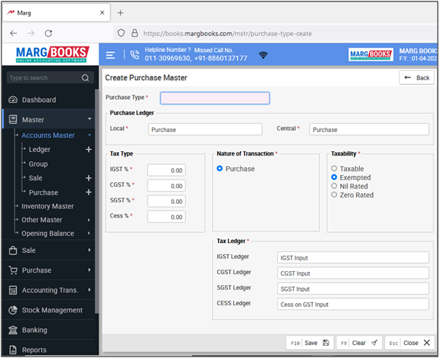This screenshot has height=358, width=440.
Task: Select Purchase nature of transaction radio
Action: point(220,169)
